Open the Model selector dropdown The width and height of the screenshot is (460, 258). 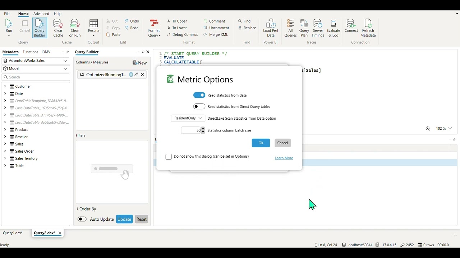click(x=35, y=68)
